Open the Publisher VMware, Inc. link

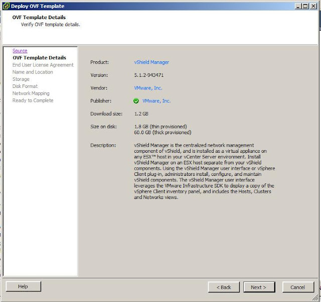coord(156,101)
